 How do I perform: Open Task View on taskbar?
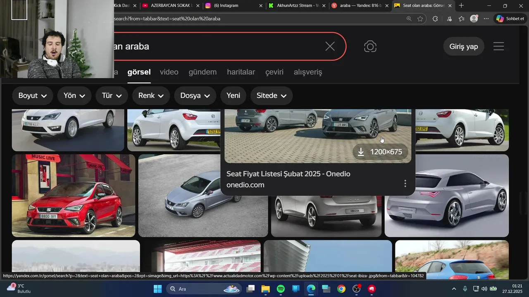(x=250, y=289)
